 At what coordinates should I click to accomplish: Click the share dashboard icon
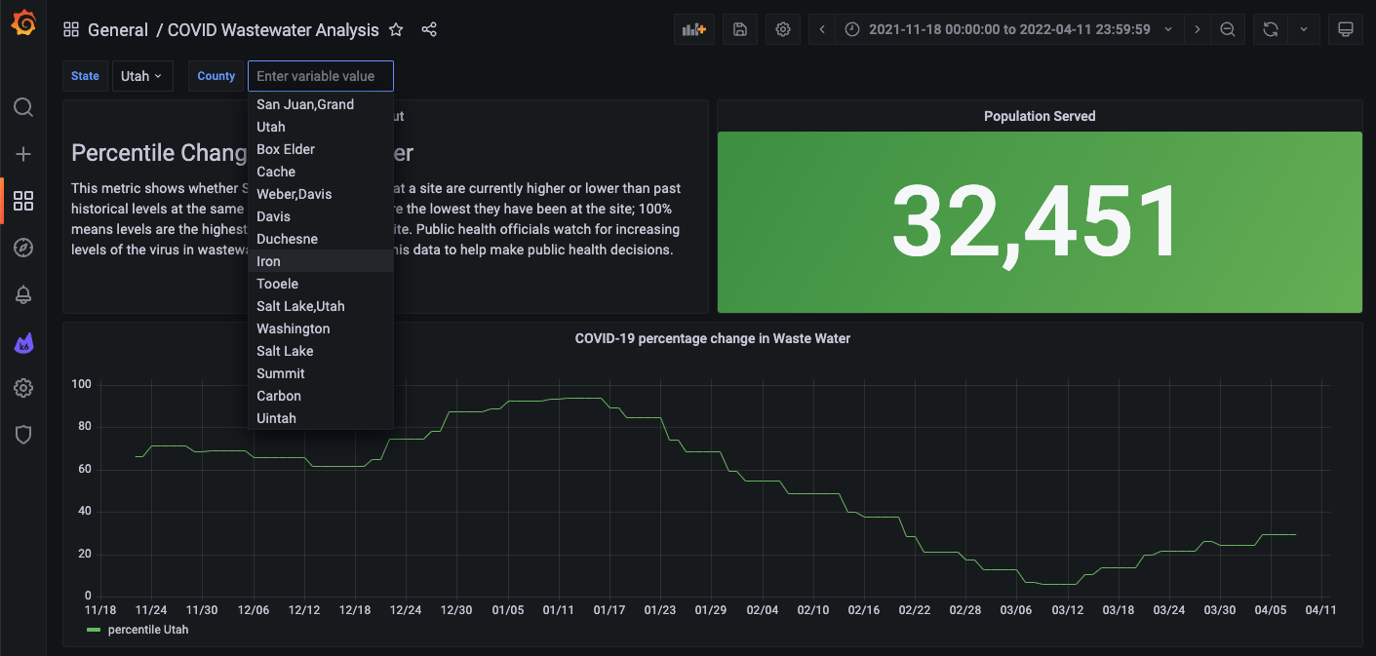[x=429, y=29]
